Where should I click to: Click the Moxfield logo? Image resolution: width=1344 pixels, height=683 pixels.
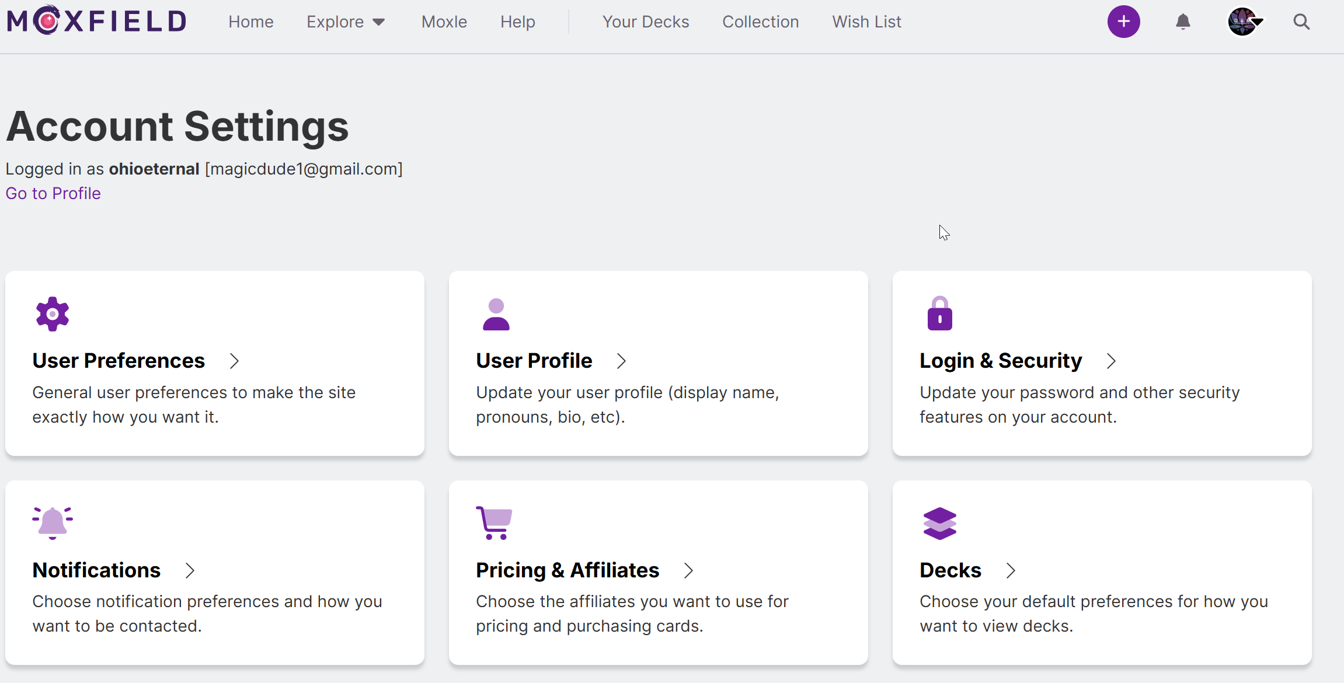coord(97,22)
